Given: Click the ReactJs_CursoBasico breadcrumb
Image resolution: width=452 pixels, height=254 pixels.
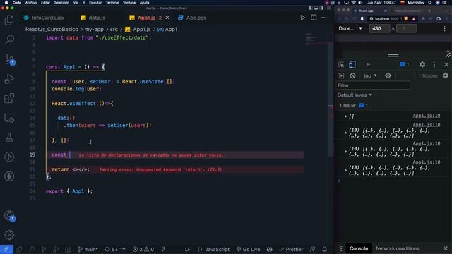Looking at the screenshot, I should [x=52, y=30].
